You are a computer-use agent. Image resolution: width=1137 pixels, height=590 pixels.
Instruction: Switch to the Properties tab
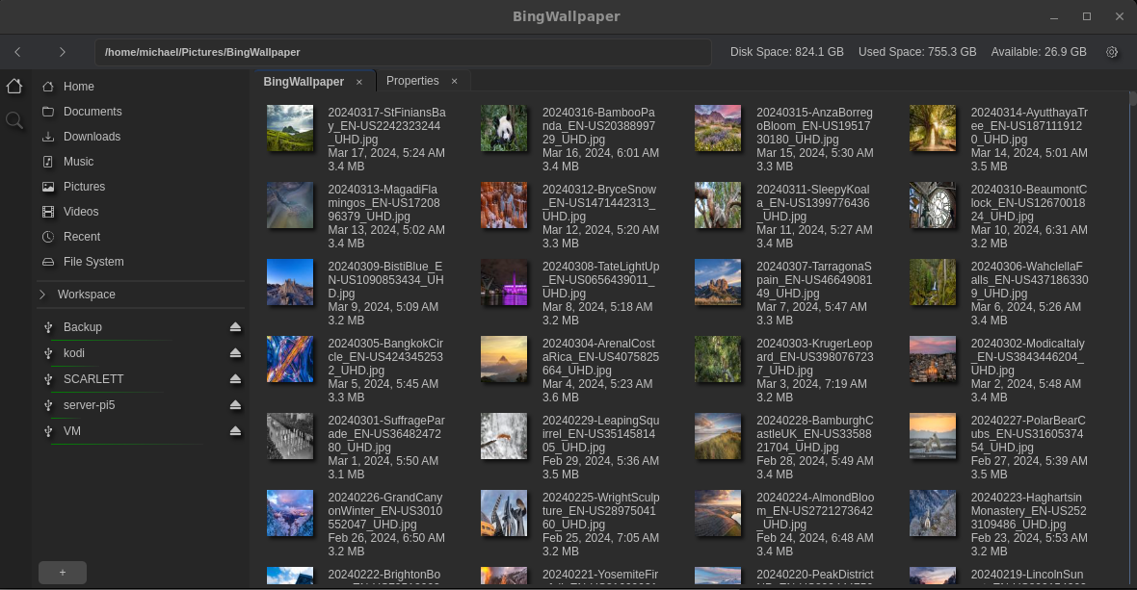[412, 81]
